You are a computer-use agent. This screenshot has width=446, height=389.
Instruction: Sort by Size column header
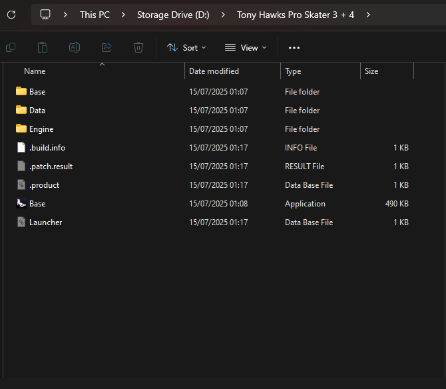pyautogui.click(x=371, y=71)
